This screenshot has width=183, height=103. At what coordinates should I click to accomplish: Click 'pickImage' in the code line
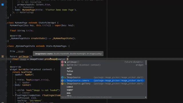(50, 59)
